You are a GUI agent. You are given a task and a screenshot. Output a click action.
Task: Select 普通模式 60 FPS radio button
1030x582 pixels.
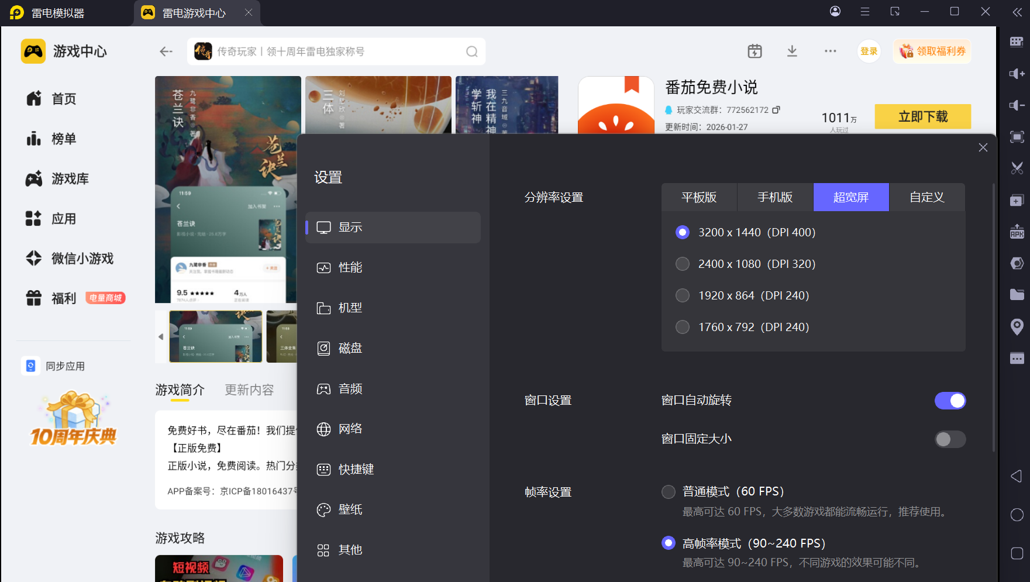(x=669, y=492)
